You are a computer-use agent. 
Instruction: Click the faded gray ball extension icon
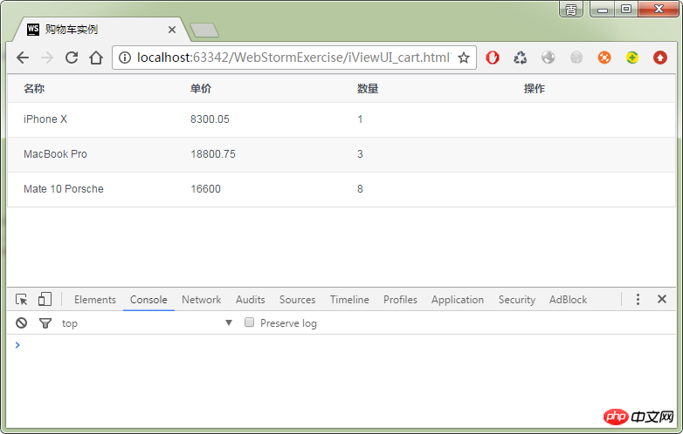pyautogui.click(x=576, y=58)
